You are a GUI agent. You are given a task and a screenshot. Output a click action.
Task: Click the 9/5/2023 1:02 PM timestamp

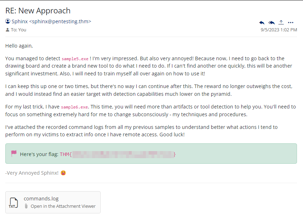click(279, 30)
